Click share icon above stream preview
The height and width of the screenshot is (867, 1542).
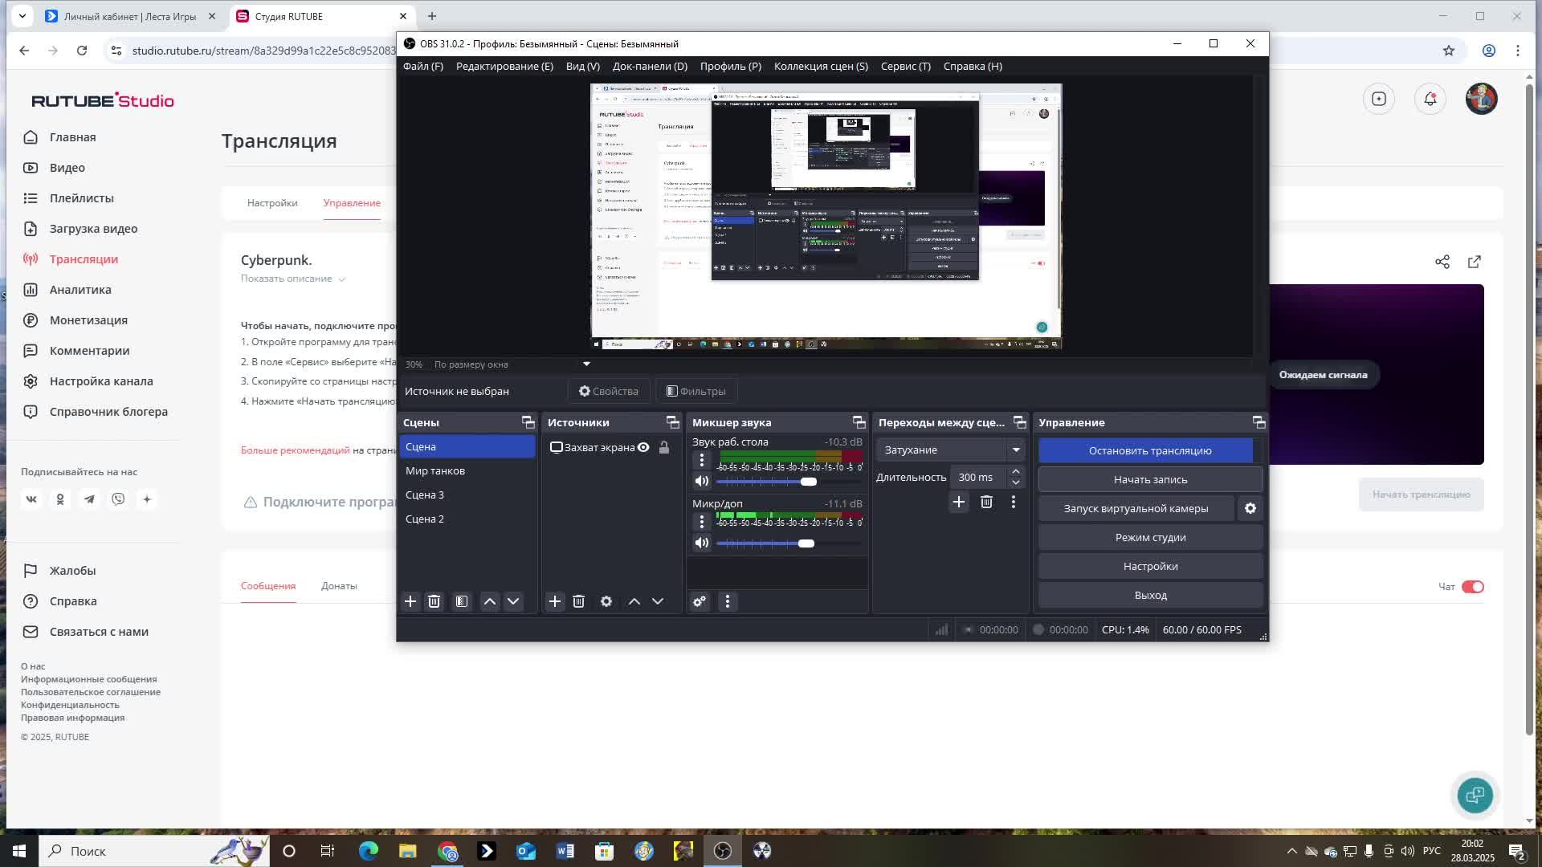pos(1442,262)
